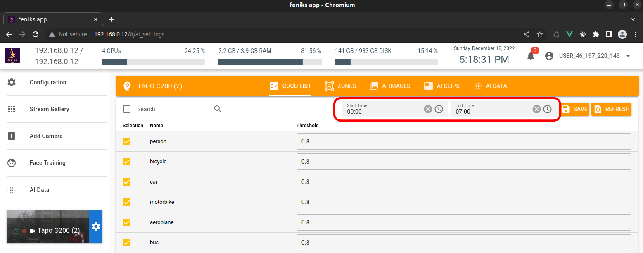Screen dimensions: 643x253
Task: Clear the Start Time value
Action: (x=428, y=109)
